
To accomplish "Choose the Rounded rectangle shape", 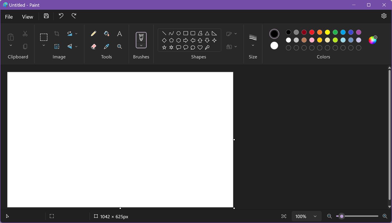I will [193, 33].
